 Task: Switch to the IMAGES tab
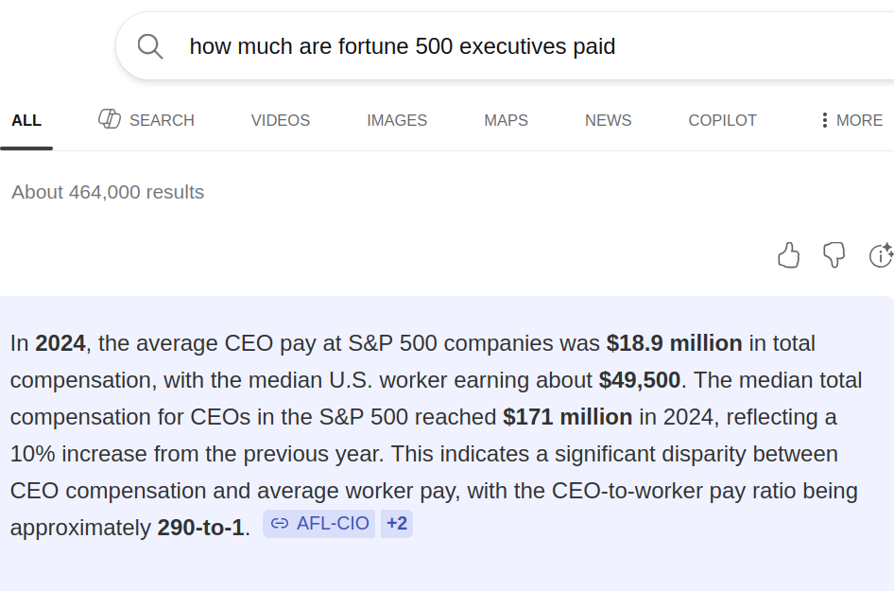click(397, 120)
